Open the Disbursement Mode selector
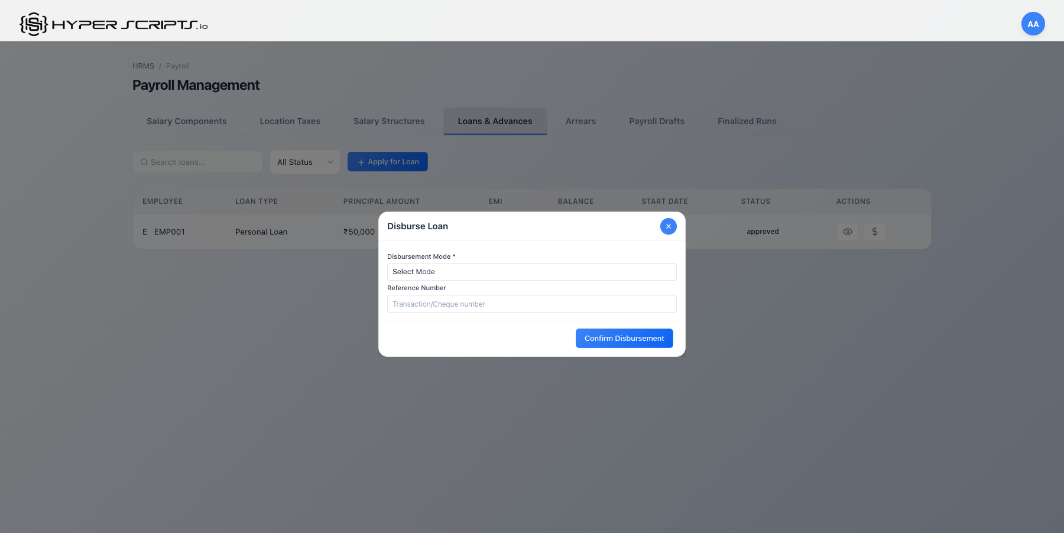Image resolution: width=1064 pixels, height=533 pixels. pyautogui.click(x=531, y=271)
